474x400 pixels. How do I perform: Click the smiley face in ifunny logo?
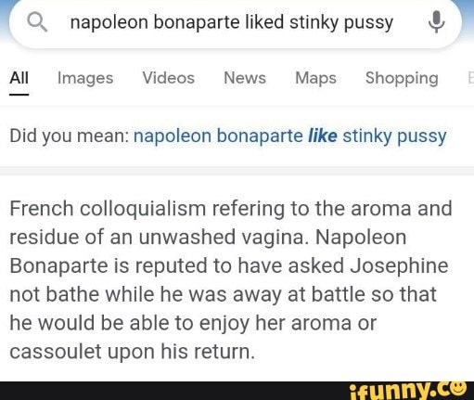point(457,388)
